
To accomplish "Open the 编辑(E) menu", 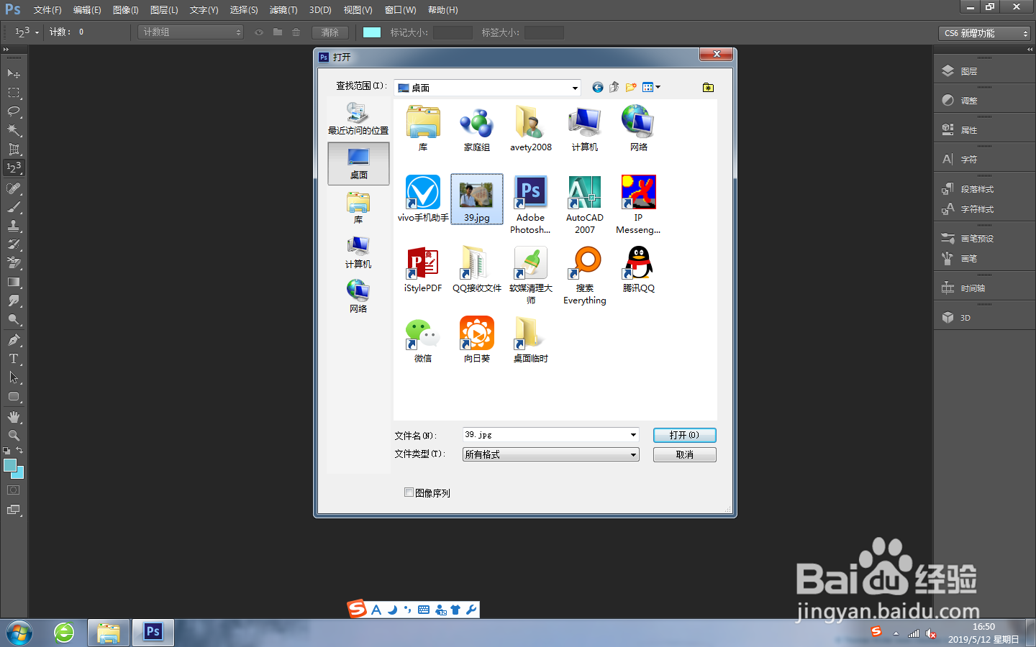I will point(87,10).
